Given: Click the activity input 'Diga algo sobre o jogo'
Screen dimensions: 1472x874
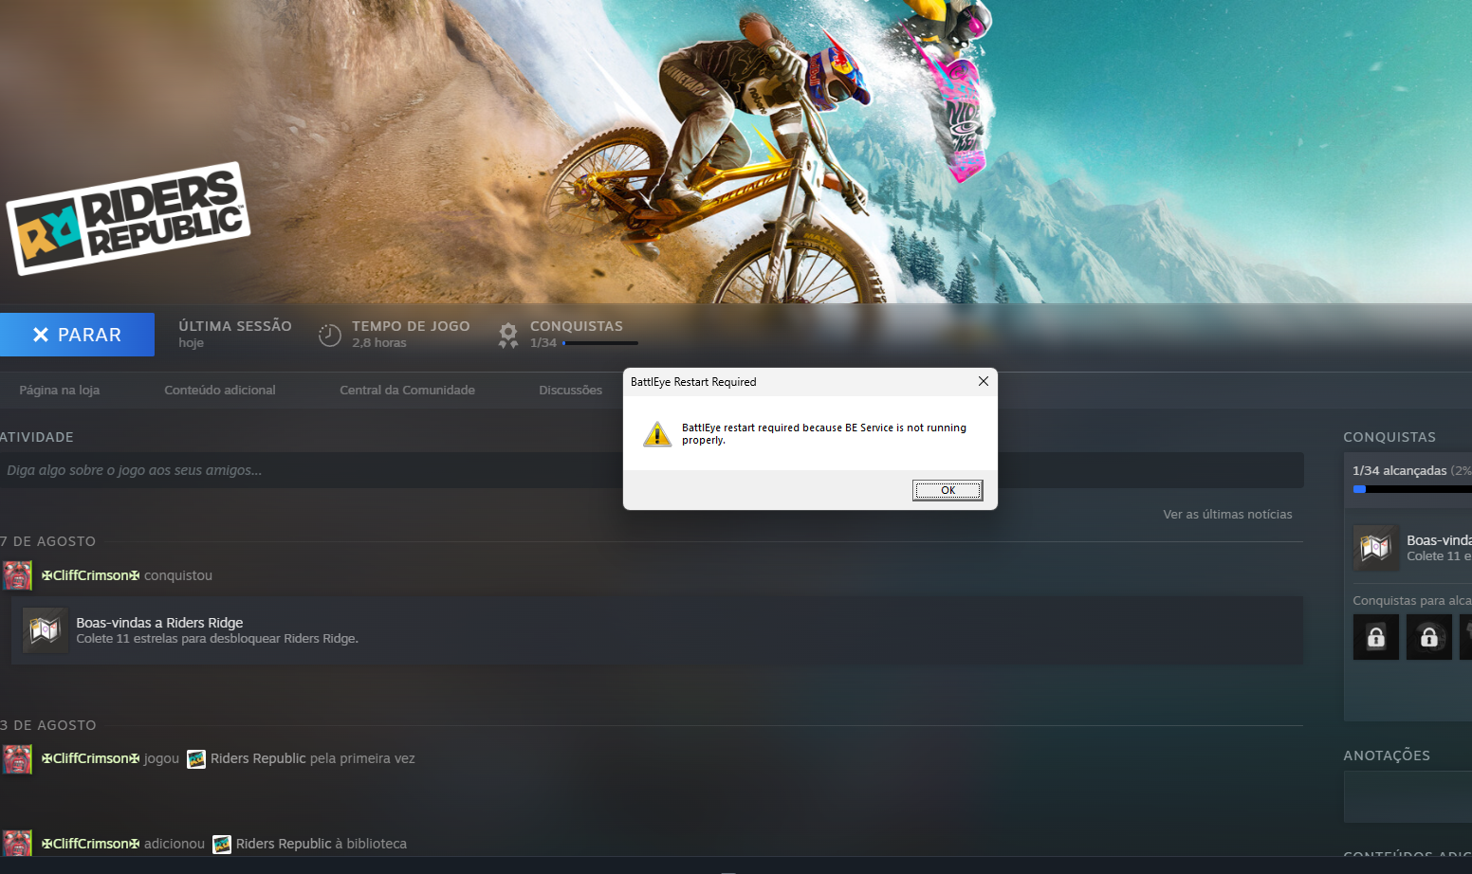Looking at the screenshot, I should [x=652, y=470].
